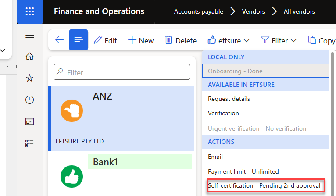The width and height of the screenshot is (336, 196).
Task: Delete the selected vendor
Action: (181, 40)
